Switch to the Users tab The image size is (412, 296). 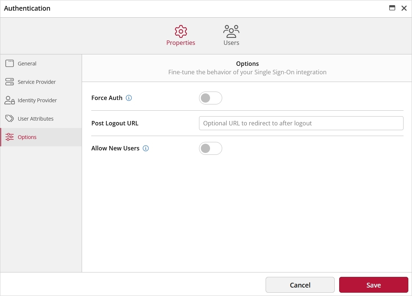pyautogui.click(x=231, y=35)
